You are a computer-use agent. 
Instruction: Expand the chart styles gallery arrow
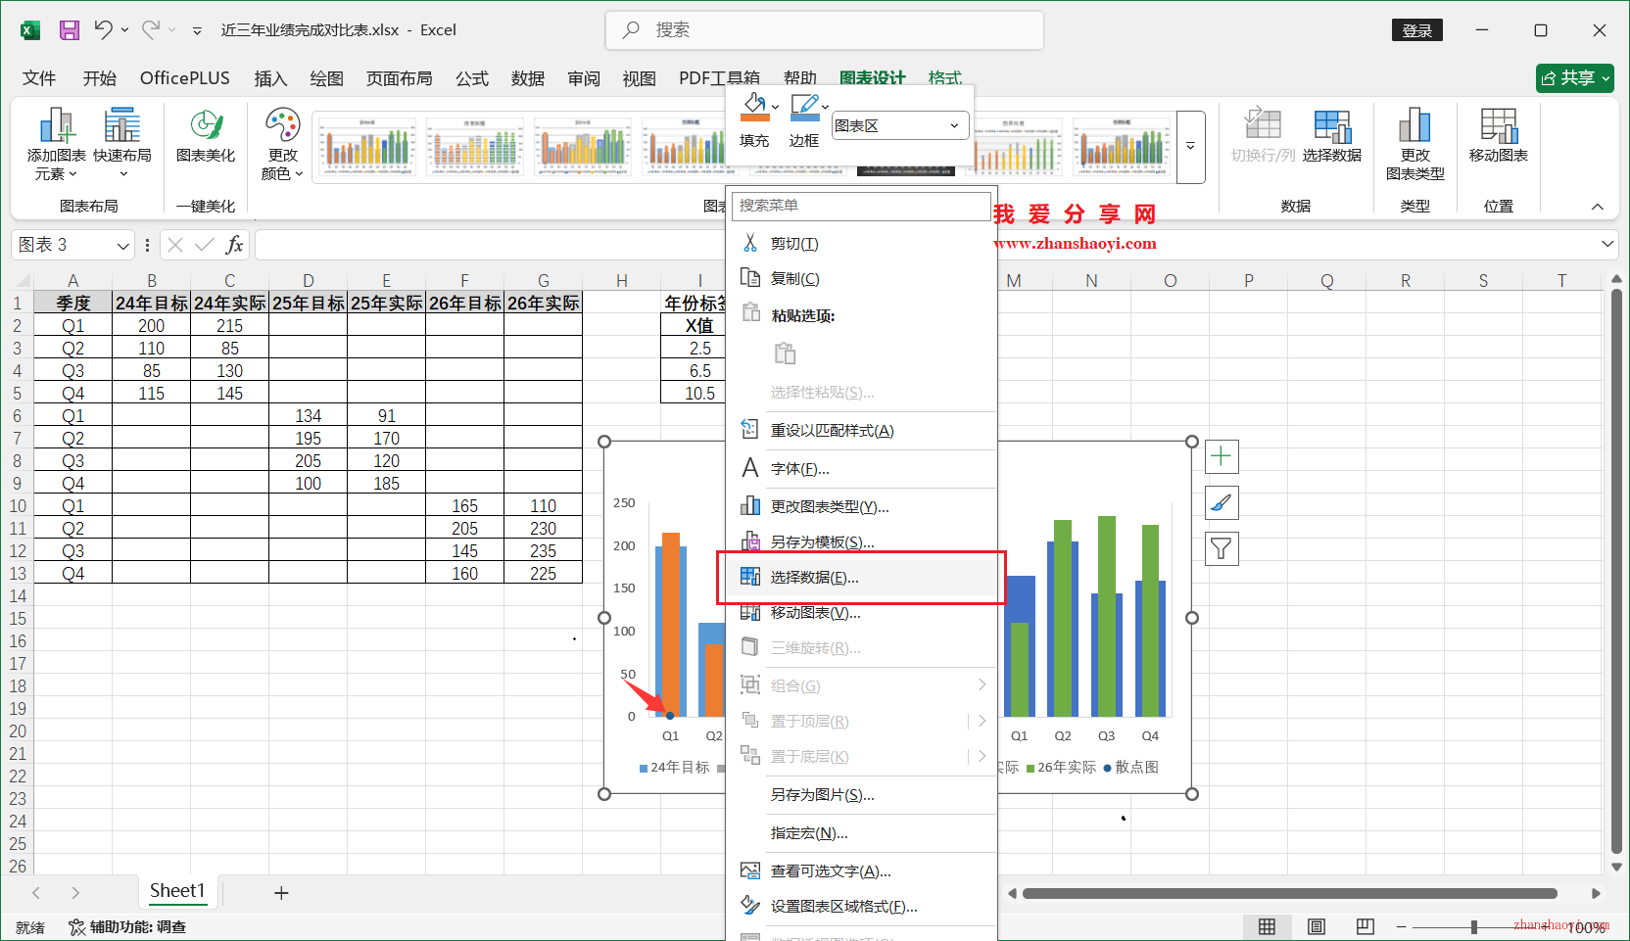1190,147
